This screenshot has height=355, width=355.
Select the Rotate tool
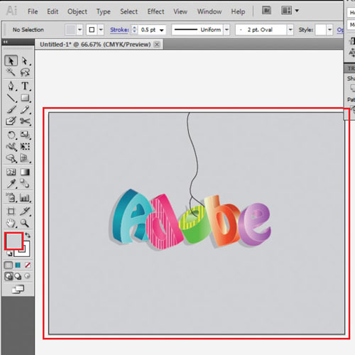pyautogui.click(x=11, y=135)
